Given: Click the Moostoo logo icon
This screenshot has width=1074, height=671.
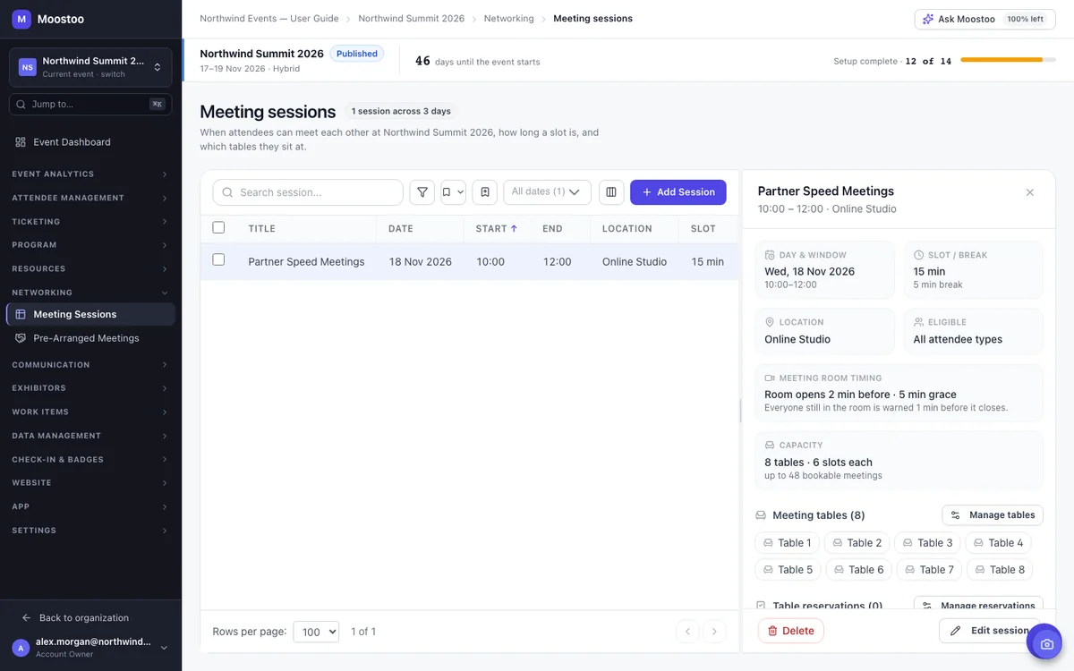Looking at the screenshot, I should point(21,19).
